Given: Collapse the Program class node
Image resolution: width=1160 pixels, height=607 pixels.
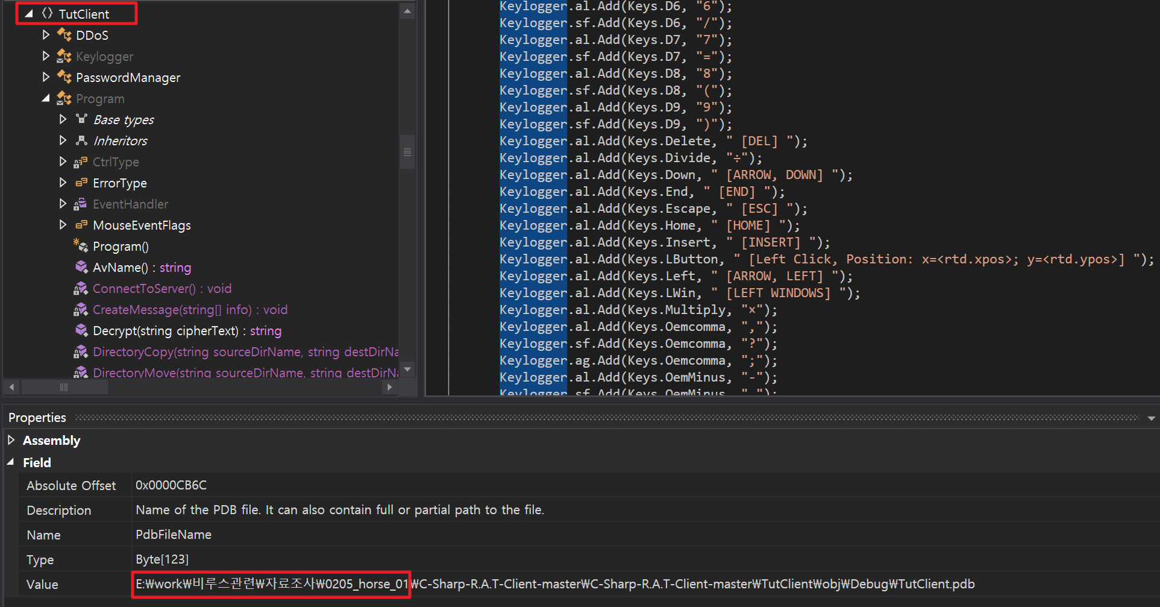Looking at the screenshot, I should tap(46, 98).
